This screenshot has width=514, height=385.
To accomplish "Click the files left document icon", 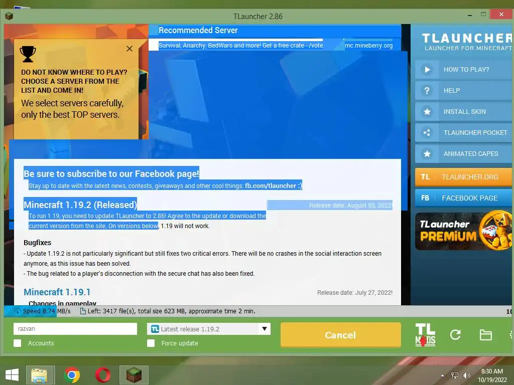I will pos(83,311).
